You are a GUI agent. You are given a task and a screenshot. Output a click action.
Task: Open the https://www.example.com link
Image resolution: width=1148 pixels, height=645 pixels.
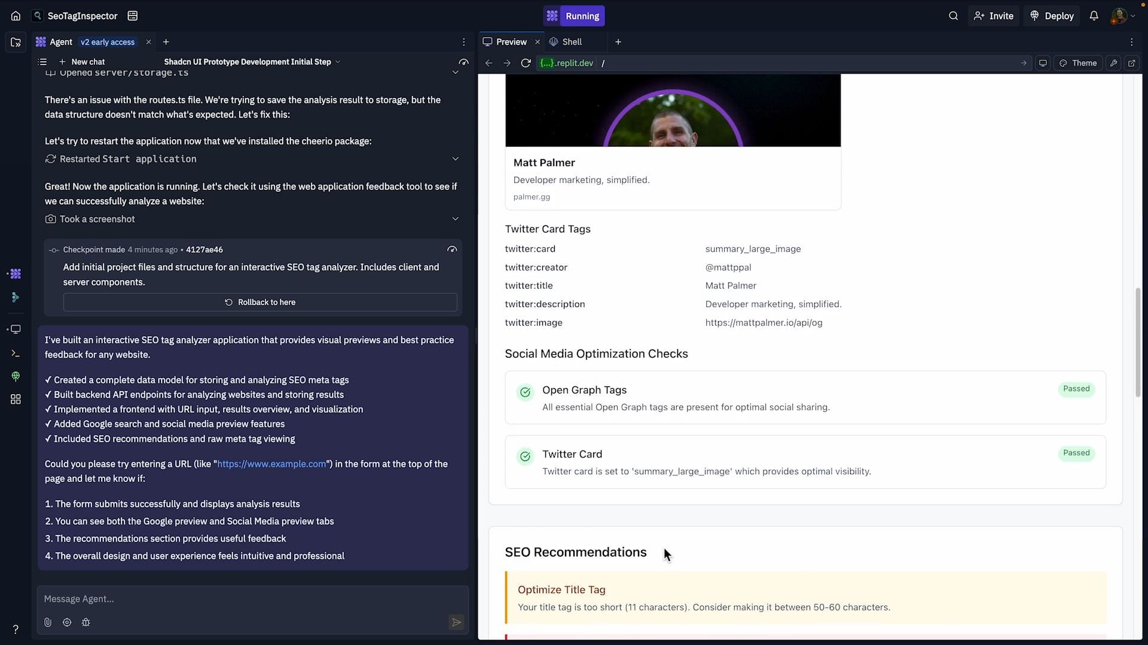(x=271, y=464)
